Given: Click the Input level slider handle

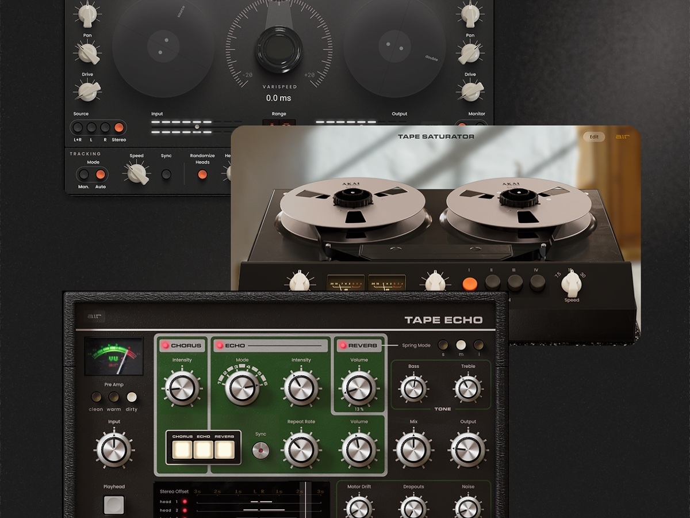Looking at the screenshot, I should pyautogui.click(x=197, y=127).
